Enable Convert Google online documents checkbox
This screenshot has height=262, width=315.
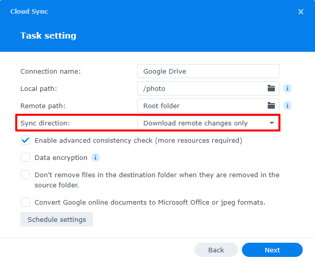point(25,202)
